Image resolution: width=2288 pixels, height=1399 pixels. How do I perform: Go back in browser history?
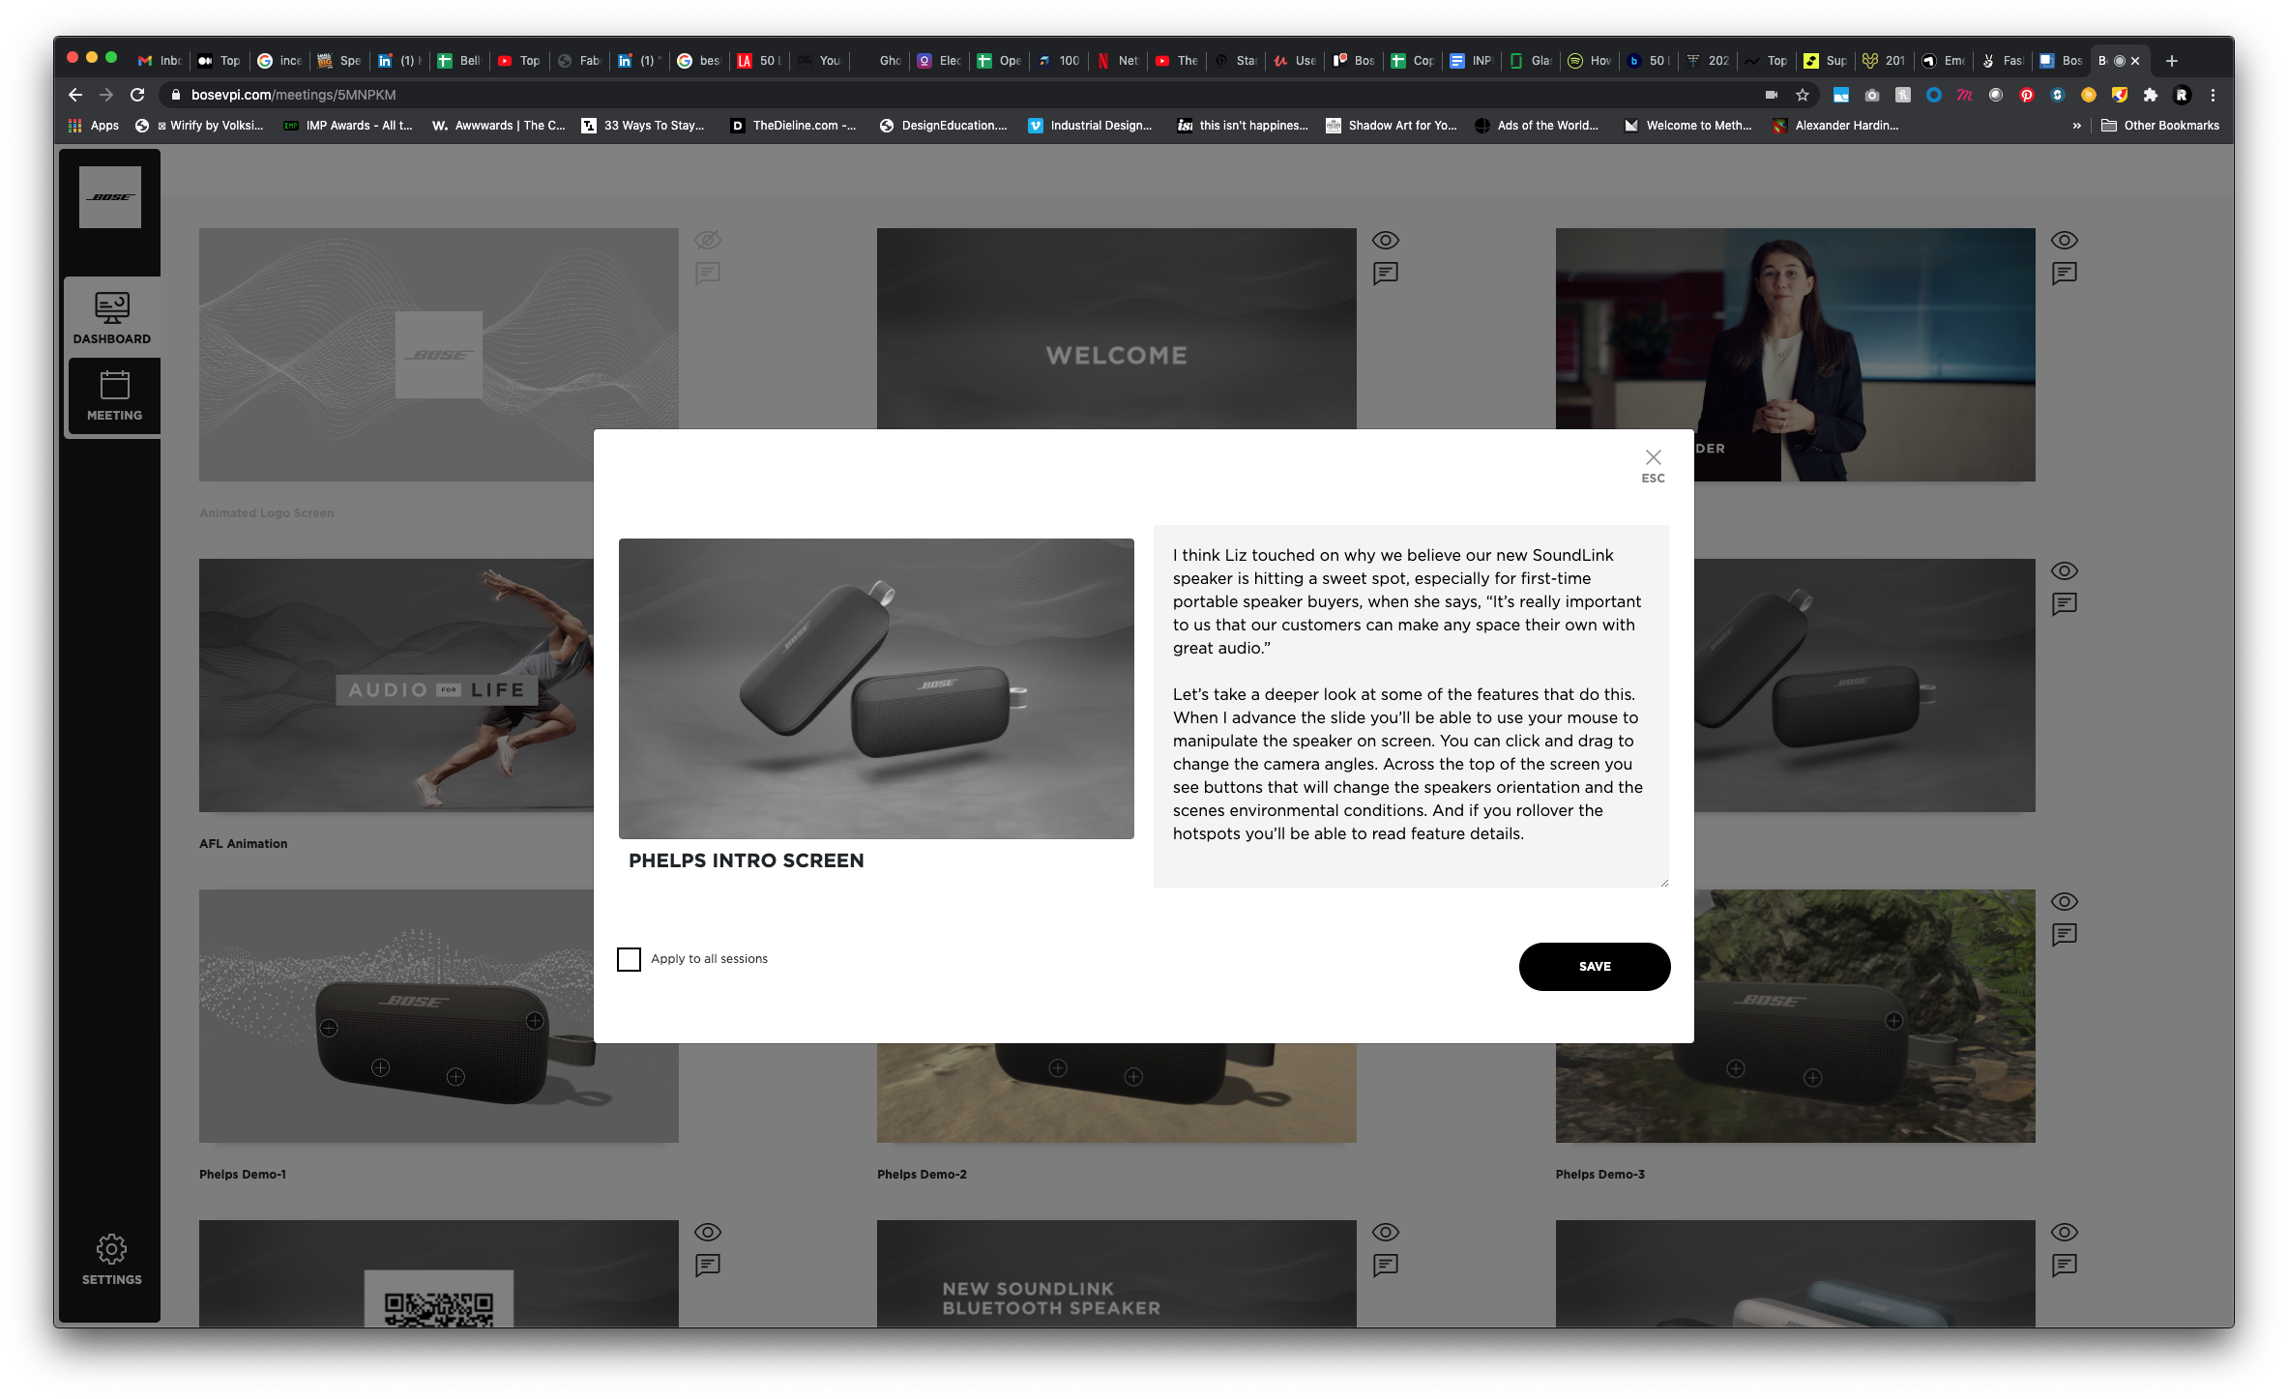point(75,95)
